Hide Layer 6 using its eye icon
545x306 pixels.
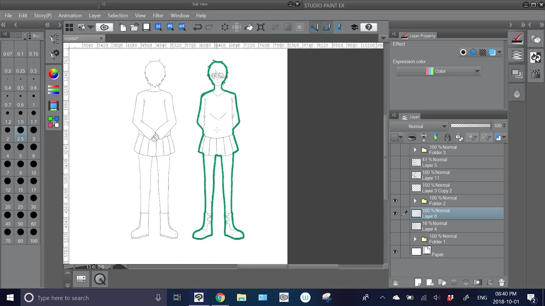tap(395, 214)
